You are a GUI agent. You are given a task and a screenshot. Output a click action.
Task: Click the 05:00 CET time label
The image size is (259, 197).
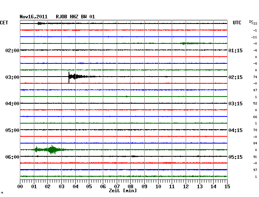coord(12,130)
